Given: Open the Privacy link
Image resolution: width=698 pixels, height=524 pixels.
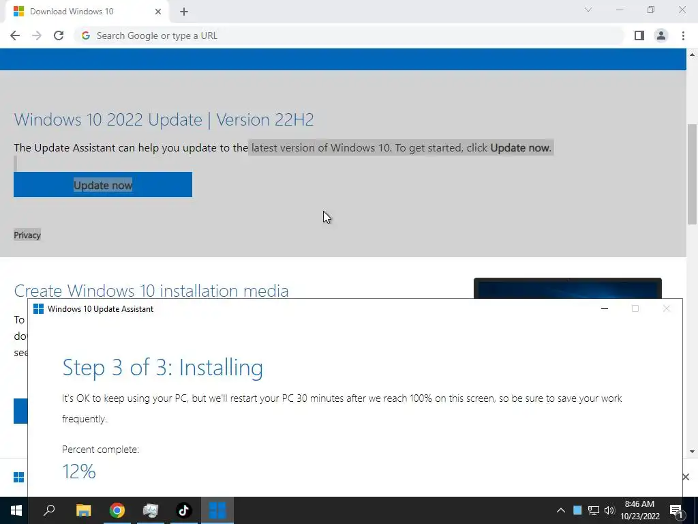Looking at the screenshot, I should point(27,235).
